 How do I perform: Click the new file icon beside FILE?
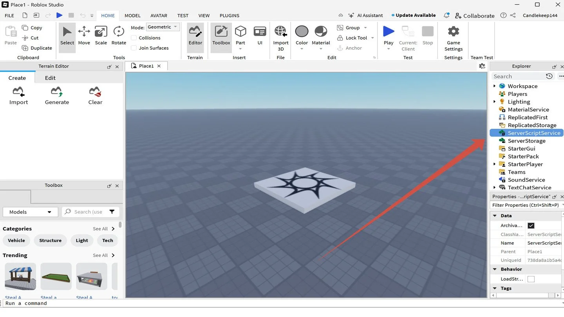(x=25, y=15)
